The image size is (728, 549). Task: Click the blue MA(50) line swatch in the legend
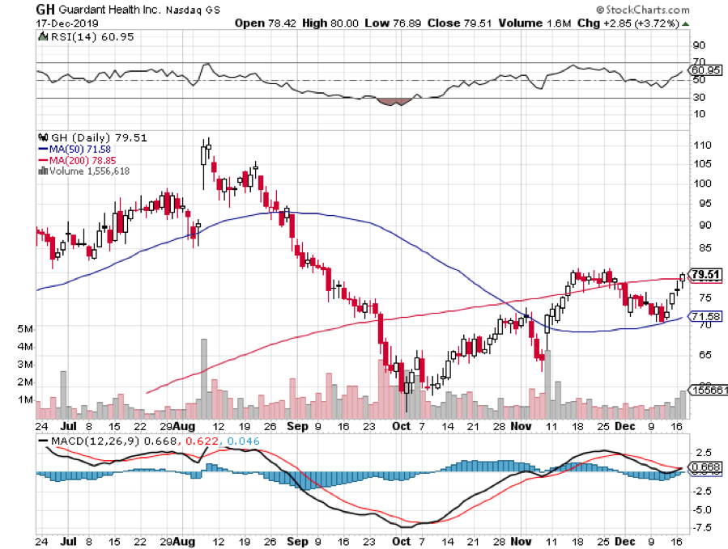click(x=43, y=150)
